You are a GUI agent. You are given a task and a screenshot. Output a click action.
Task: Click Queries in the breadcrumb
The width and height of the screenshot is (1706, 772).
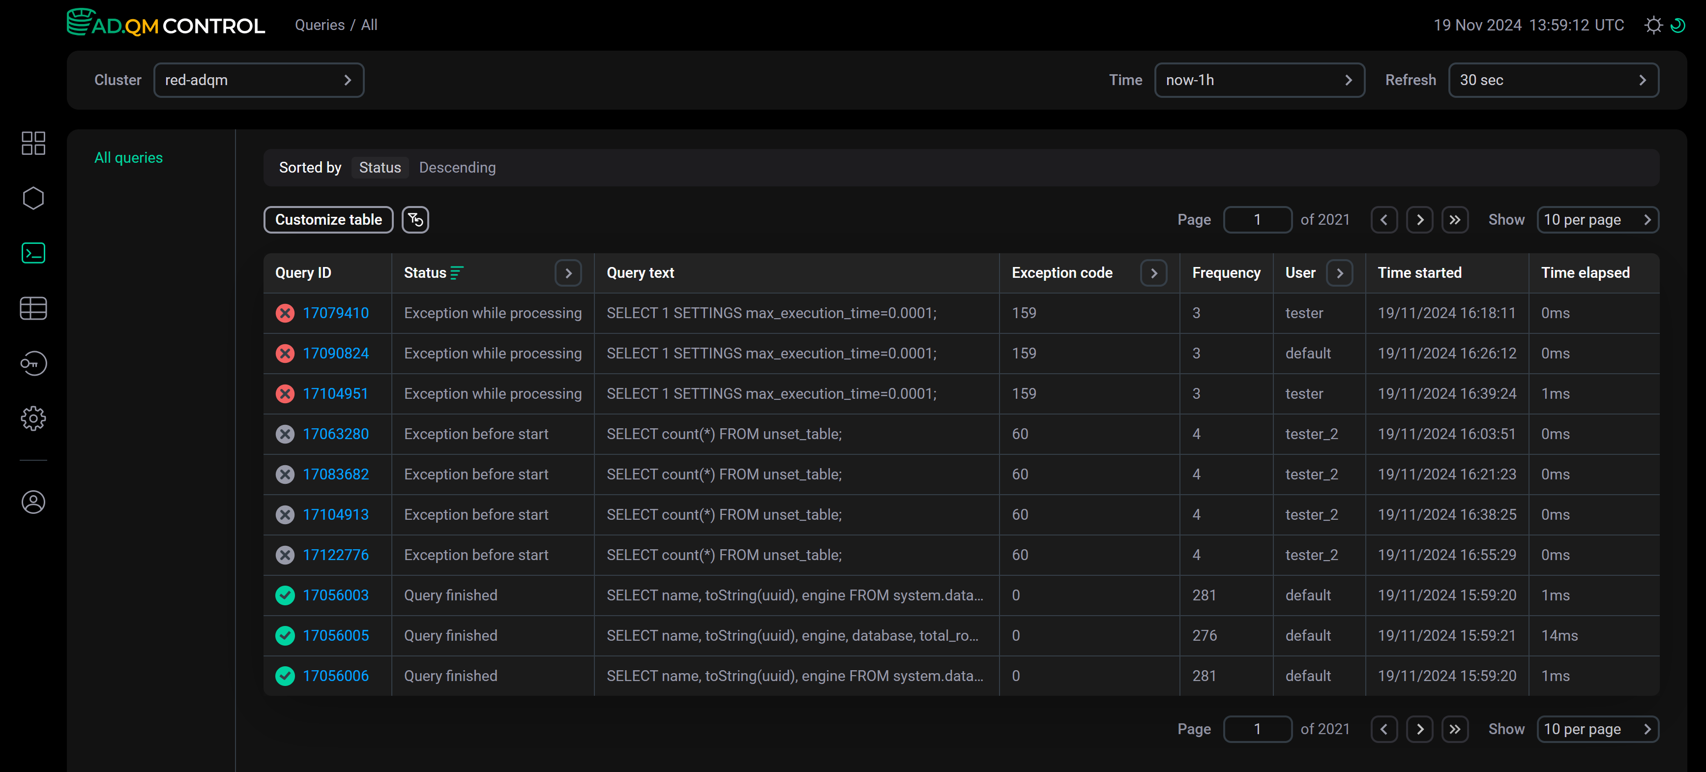tap(319, 25)
